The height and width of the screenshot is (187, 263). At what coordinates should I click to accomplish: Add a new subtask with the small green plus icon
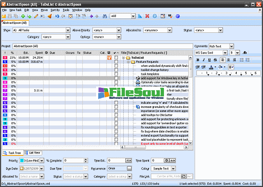tap(29, 16)
